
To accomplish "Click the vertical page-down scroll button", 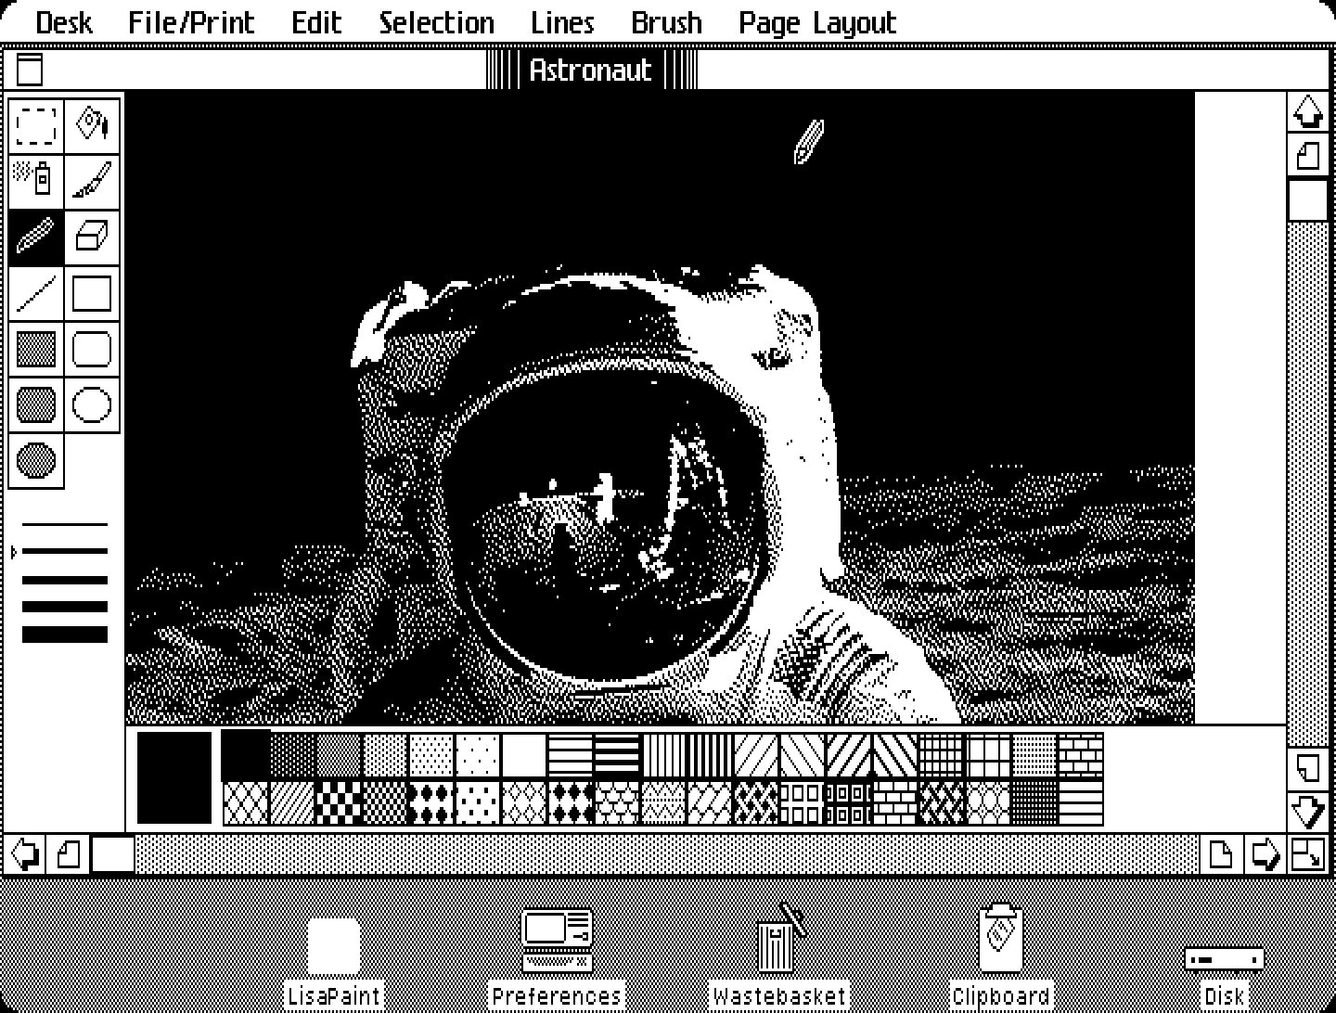I will (x=1308, y=768).
